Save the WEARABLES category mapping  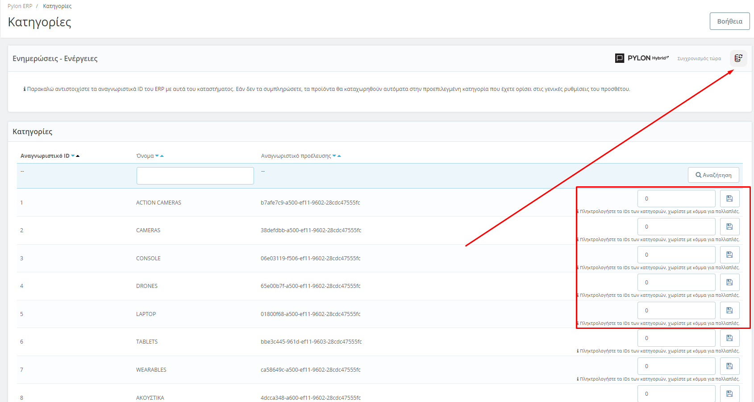pos(729,366)
